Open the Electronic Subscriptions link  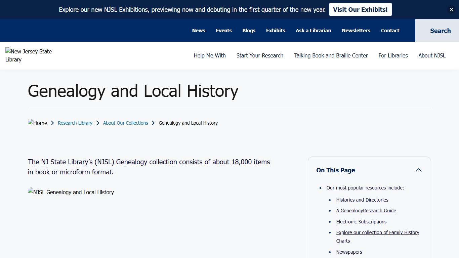point(361,222)
